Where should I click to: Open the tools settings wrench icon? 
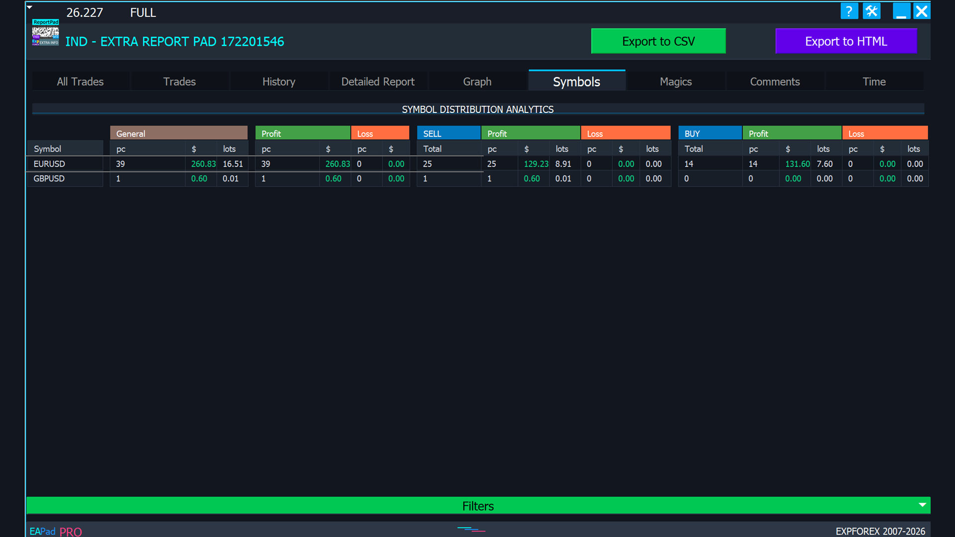871,11
